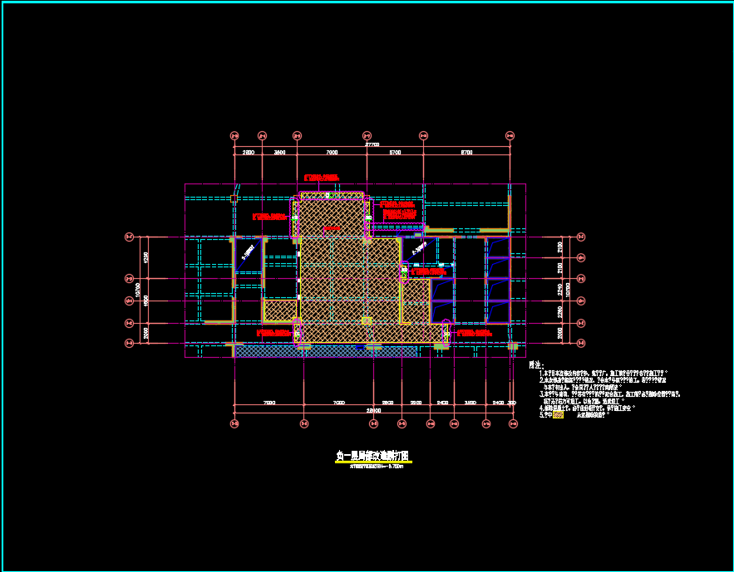Select the blue cross-hatched strip at plan bottom

coord(324,352)
